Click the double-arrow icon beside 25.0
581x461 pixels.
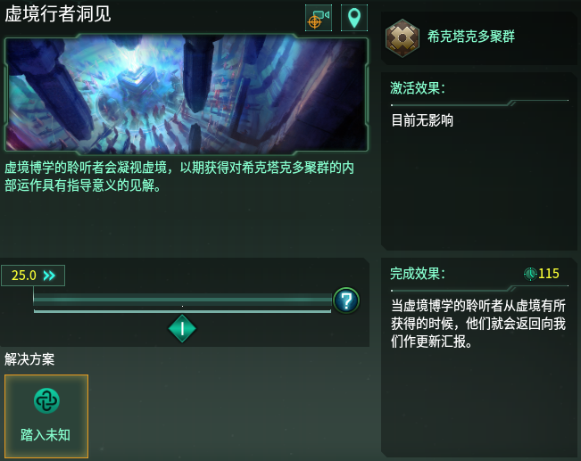[x=50, y=276]
